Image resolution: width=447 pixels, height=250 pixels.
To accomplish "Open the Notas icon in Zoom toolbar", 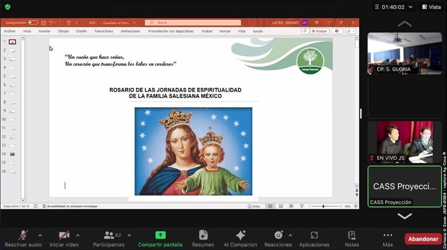I will click(x=352, y=235).
